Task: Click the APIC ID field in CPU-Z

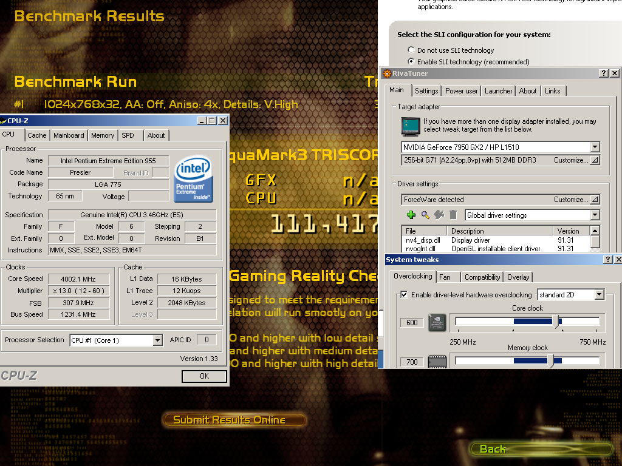Action: pyautogui.click(x=207, y=340)
